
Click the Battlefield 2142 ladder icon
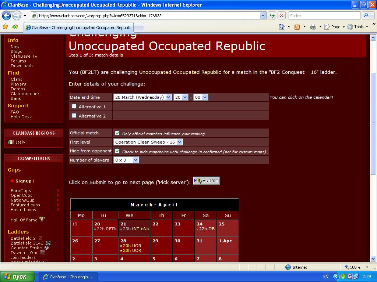point(48,243)
